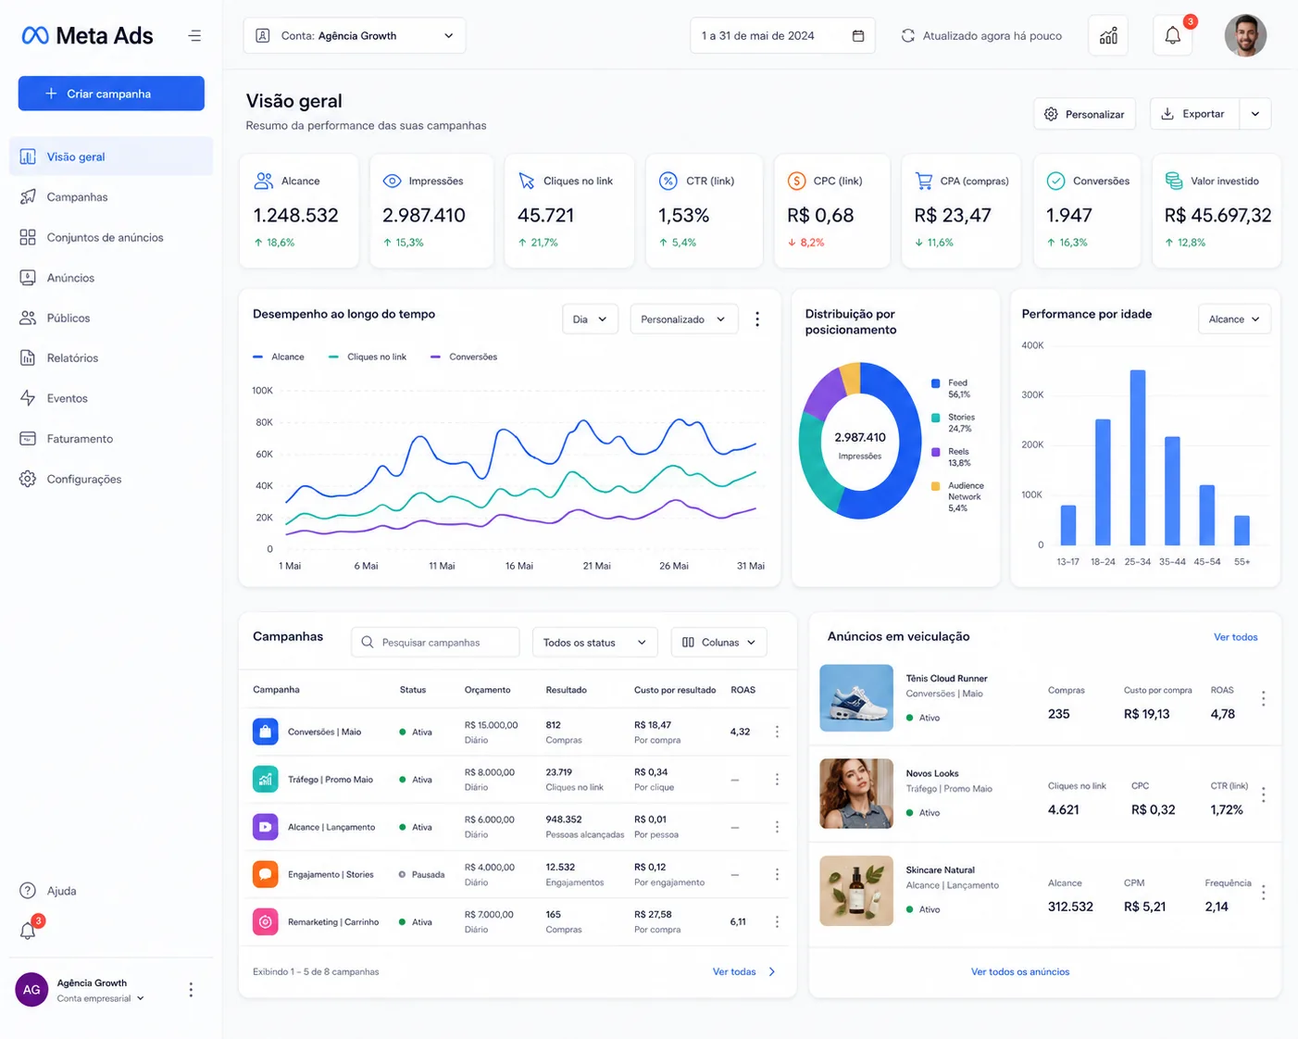Click the Tráfego | Promo Maio campaign icon
1298x1039 pixels.
(266, 779)
